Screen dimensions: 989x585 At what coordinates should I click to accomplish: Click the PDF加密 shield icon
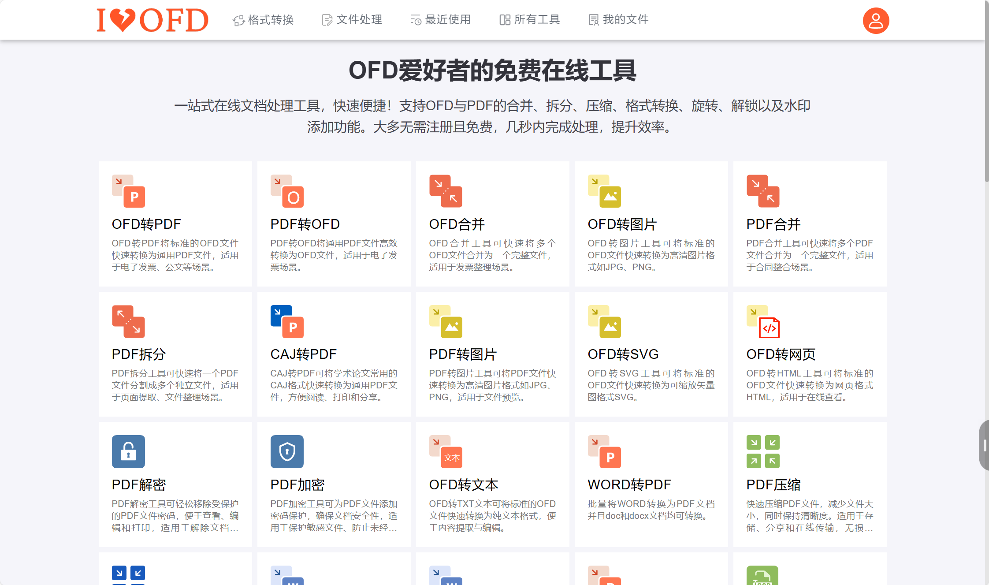[x=287, y=451]
